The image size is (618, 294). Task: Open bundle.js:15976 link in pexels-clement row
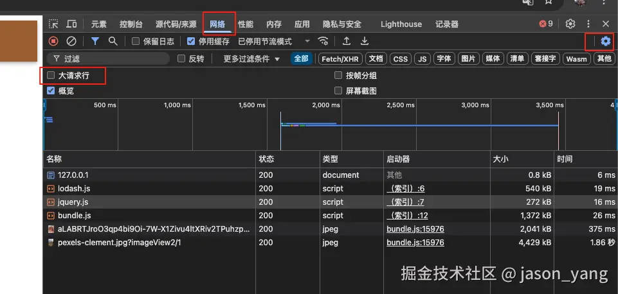coord(415,243)
